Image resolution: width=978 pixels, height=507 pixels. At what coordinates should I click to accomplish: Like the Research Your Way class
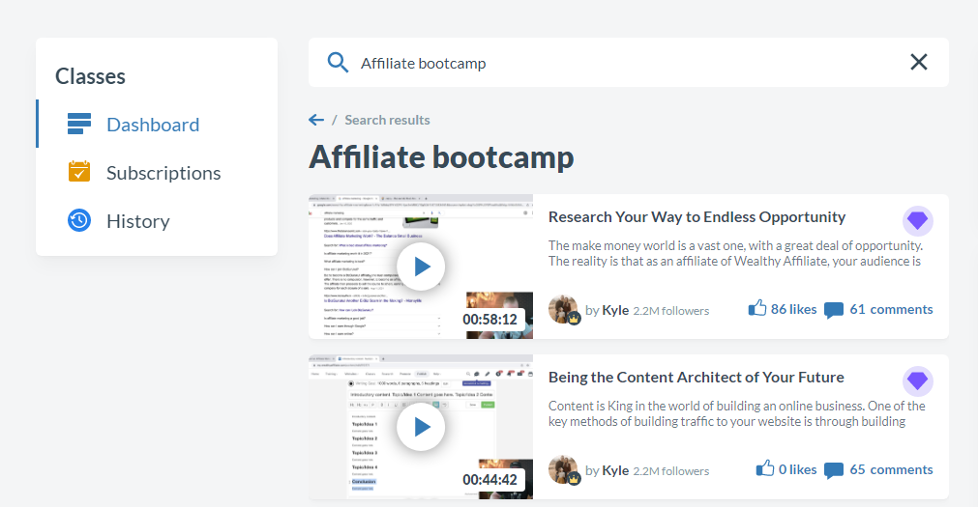tap(757, 309)
